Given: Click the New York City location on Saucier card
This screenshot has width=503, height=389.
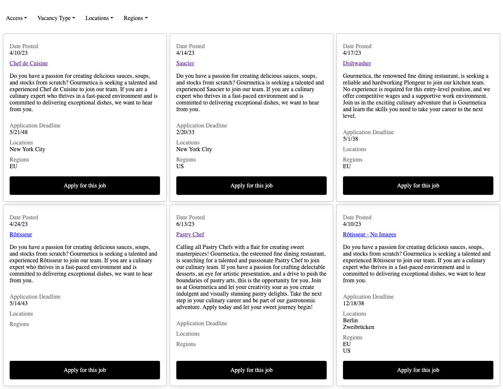Looking at the screenshot, I should point(194,149).
